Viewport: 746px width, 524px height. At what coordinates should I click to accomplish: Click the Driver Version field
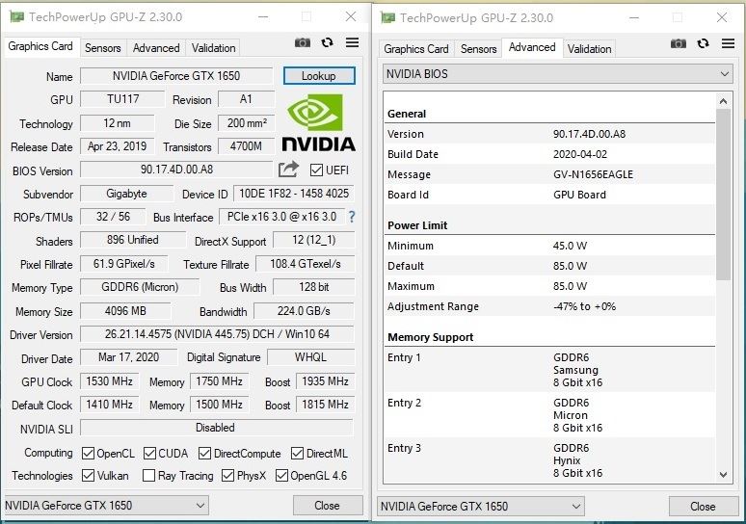tap(217, 334)
